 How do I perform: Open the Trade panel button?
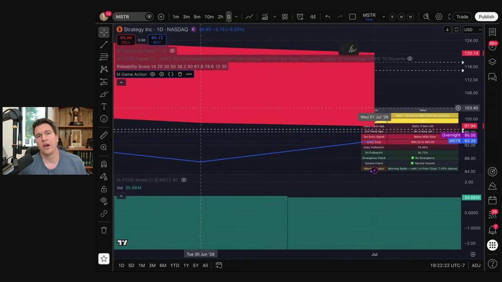pyautogui.click(x=462, y=17)
